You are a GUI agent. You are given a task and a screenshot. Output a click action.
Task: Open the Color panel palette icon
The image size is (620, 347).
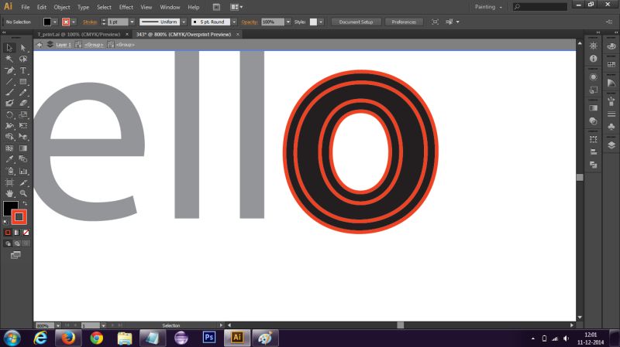coord(611,46)
